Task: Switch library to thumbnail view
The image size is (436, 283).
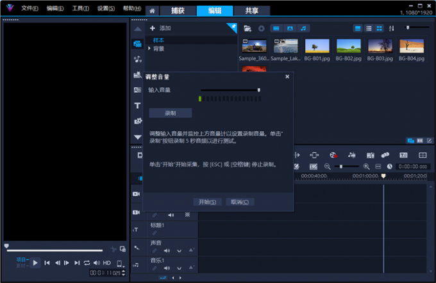Action: (380, 29)
